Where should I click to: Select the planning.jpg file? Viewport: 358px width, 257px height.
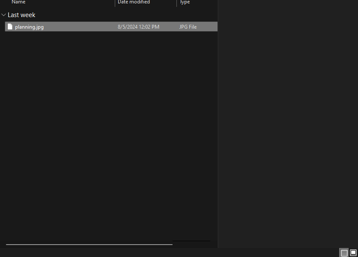(111, 27)
